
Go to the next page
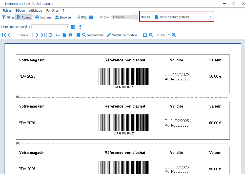click(x=36, y=35)
